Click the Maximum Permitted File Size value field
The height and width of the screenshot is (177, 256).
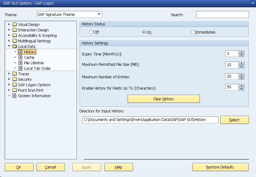coord(232,65)
